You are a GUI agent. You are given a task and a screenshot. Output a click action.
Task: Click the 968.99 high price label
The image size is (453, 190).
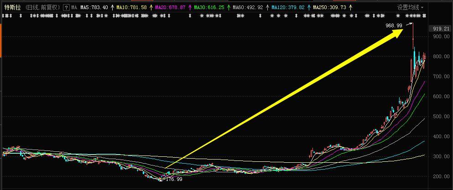394,25
